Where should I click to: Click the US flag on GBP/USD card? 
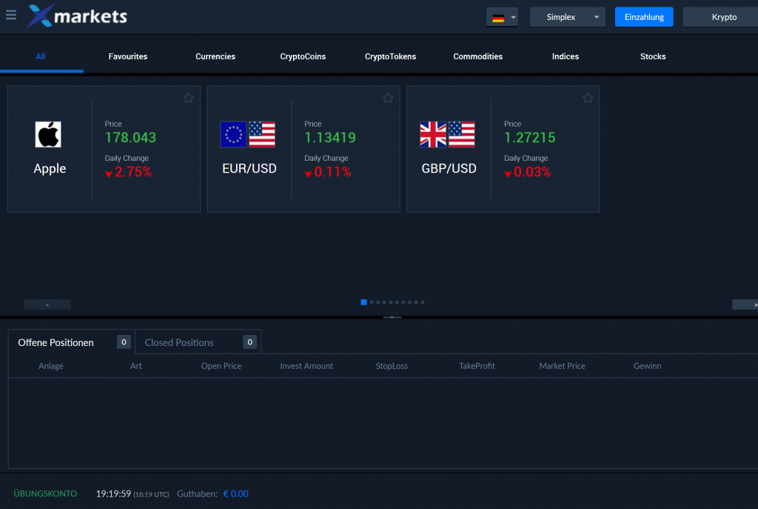click(462, 135)
